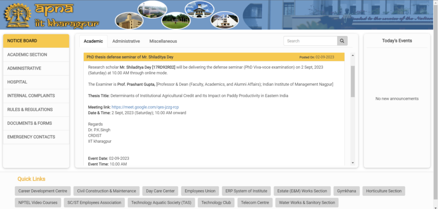
Task: Click into the Search input field
Action: point(310,41)
